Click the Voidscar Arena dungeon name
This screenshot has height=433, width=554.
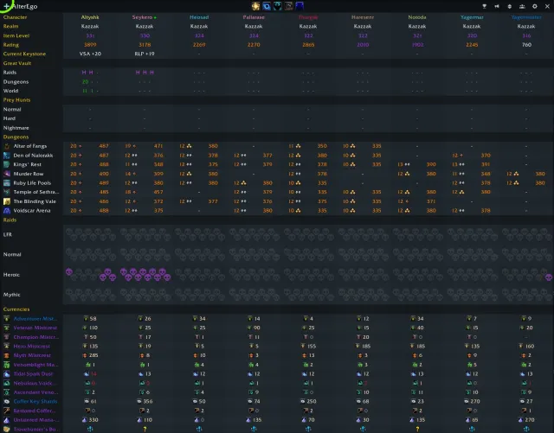(x=32, y=211)
